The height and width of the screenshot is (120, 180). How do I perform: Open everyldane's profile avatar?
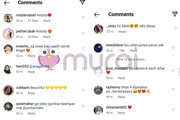98,48
